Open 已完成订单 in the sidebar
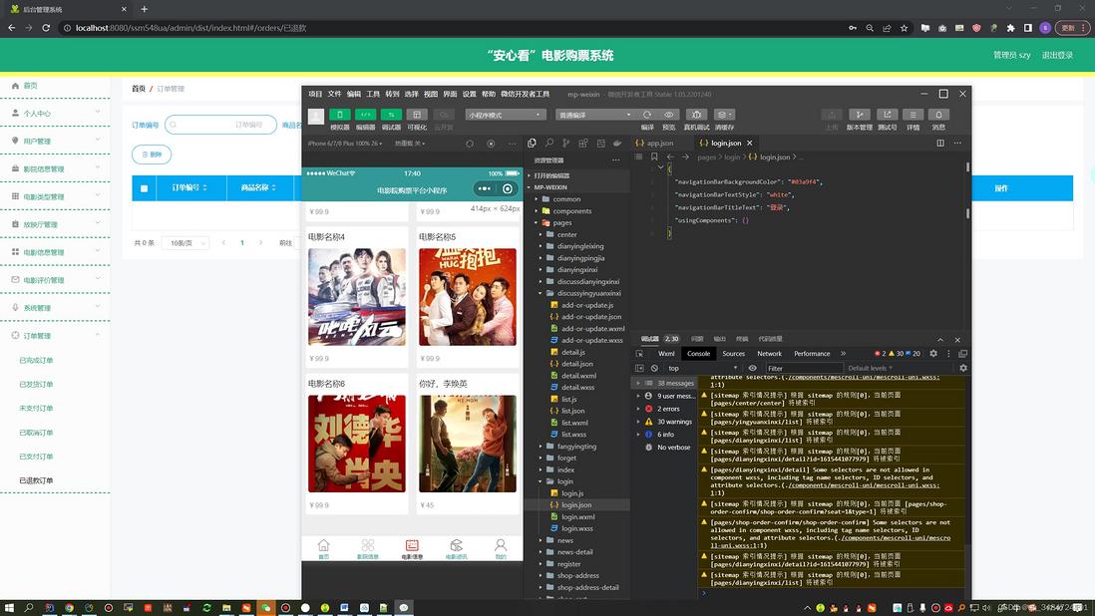1095x616 pixels. [x=36, y=361]
